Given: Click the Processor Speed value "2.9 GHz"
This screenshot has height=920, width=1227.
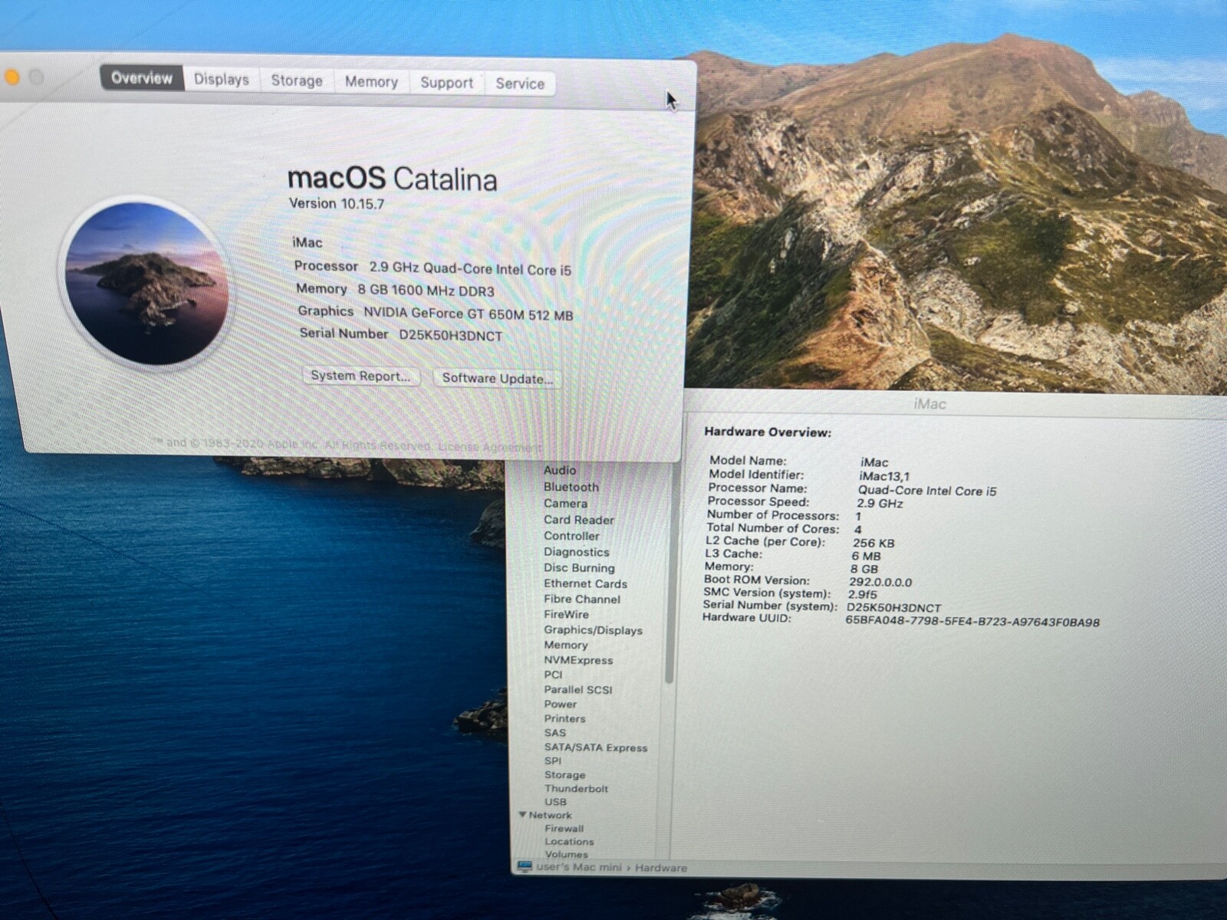Looking at the screenshot, I should (880, 504).
